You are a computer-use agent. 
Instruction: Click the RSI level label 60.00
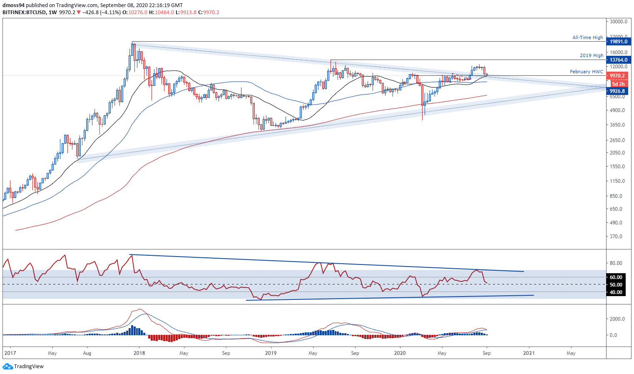pos(617,277)
